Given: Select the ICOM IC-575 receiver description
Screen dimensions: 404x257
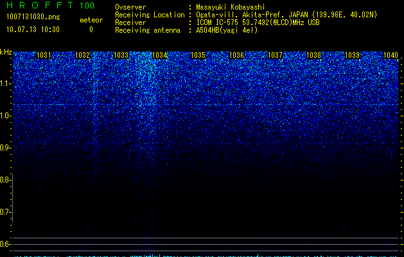Looking at the screenshot, I should pyautogui.click(x=258, y=22).
